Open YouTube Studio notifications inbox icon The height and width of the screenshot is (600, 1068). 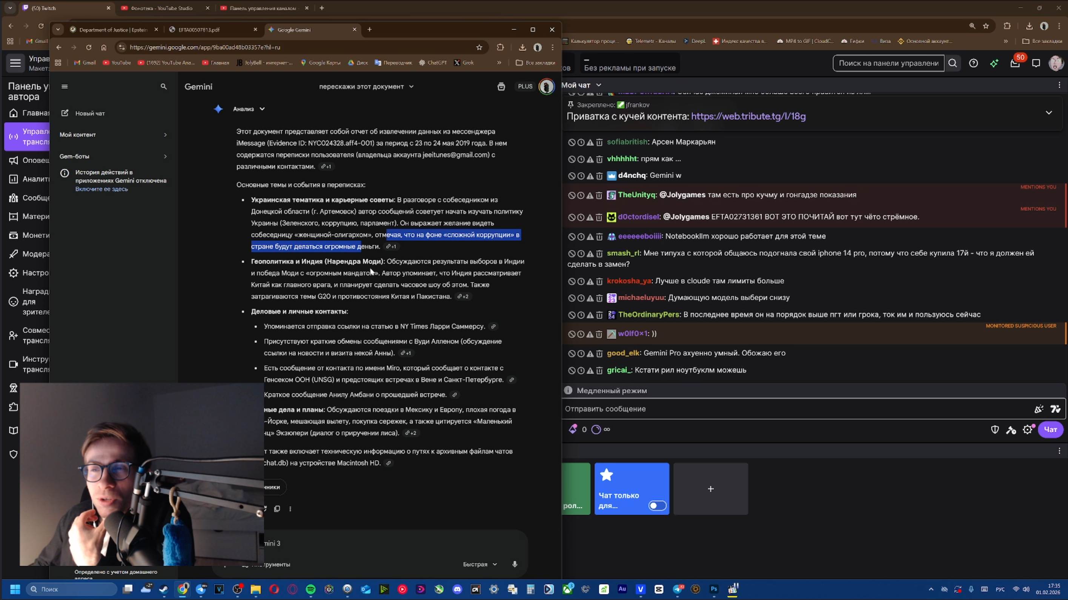tap(1014, 63)
